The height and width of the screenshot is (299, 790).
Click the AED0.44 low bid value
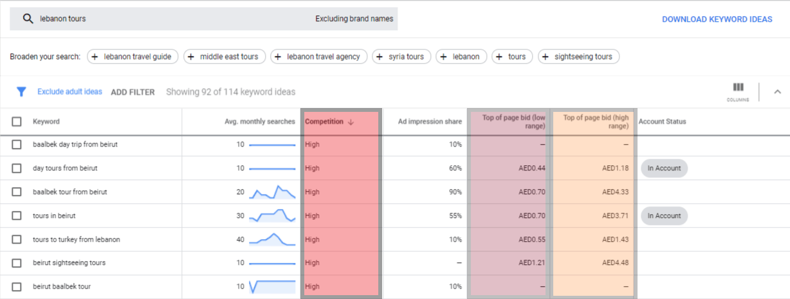pos(532,168)
